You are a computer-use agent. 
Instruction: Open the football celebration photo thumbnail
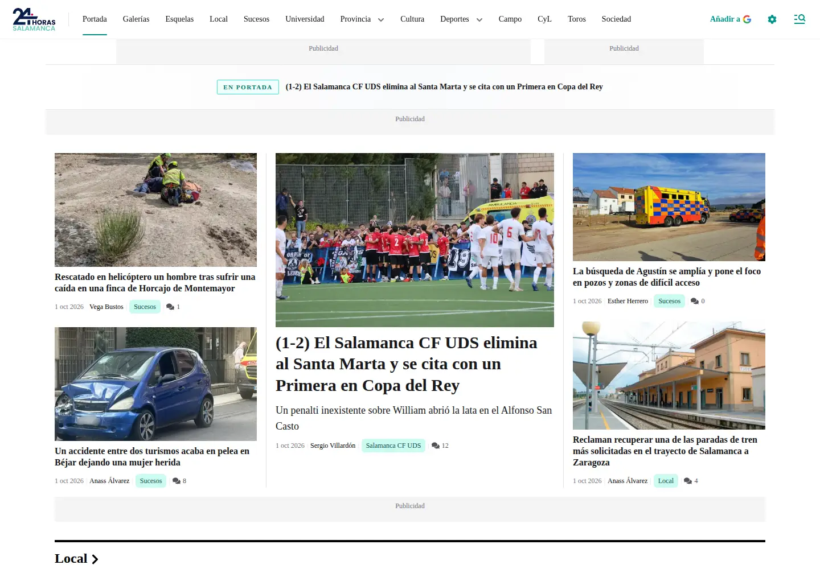415,240
